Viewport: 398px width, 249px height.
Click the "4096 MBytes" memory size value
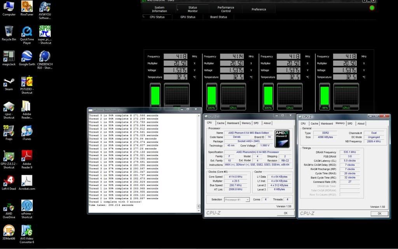(325, 137)
